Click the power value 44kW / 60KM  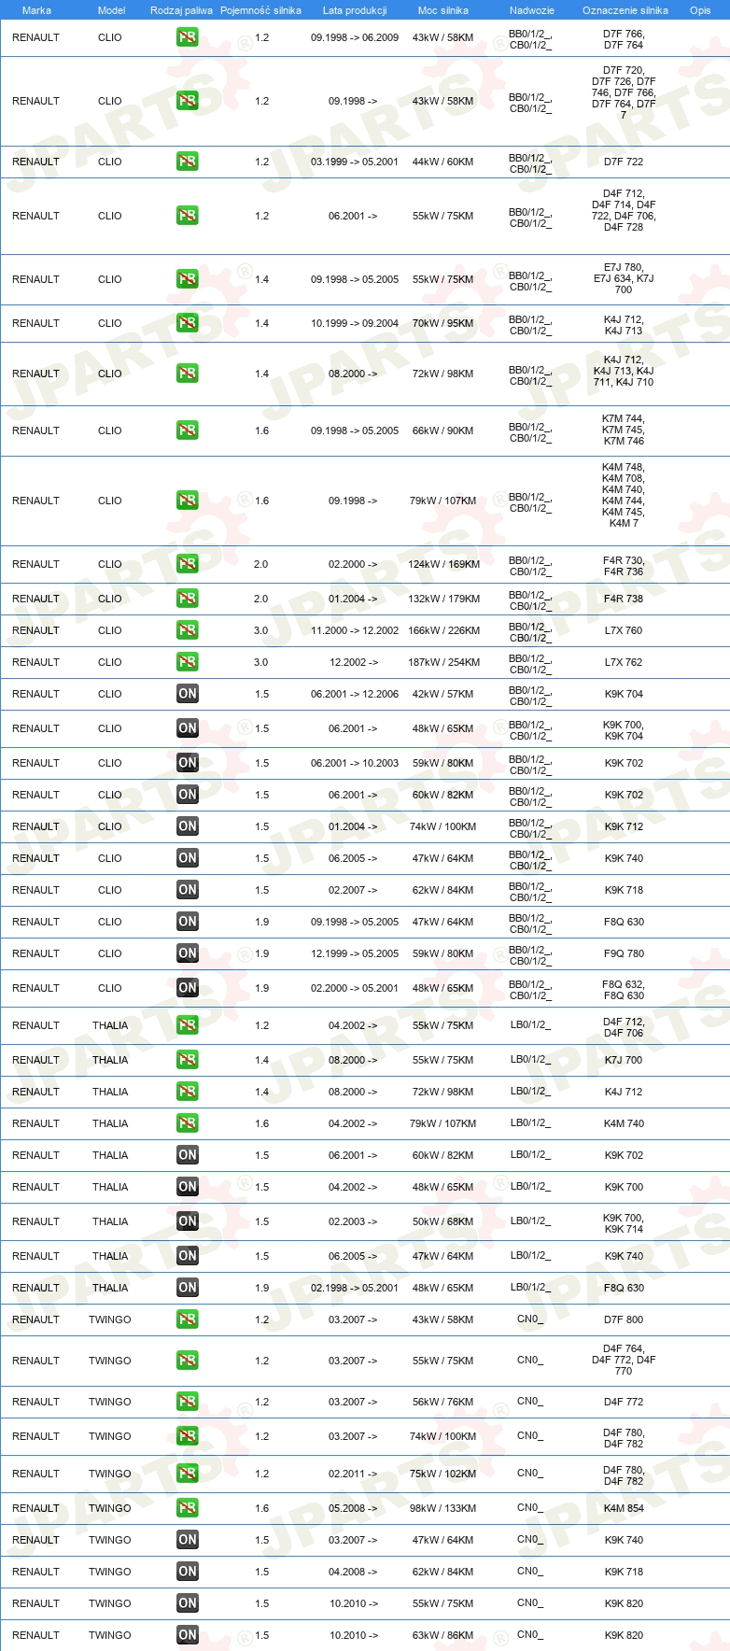(442, 162)
